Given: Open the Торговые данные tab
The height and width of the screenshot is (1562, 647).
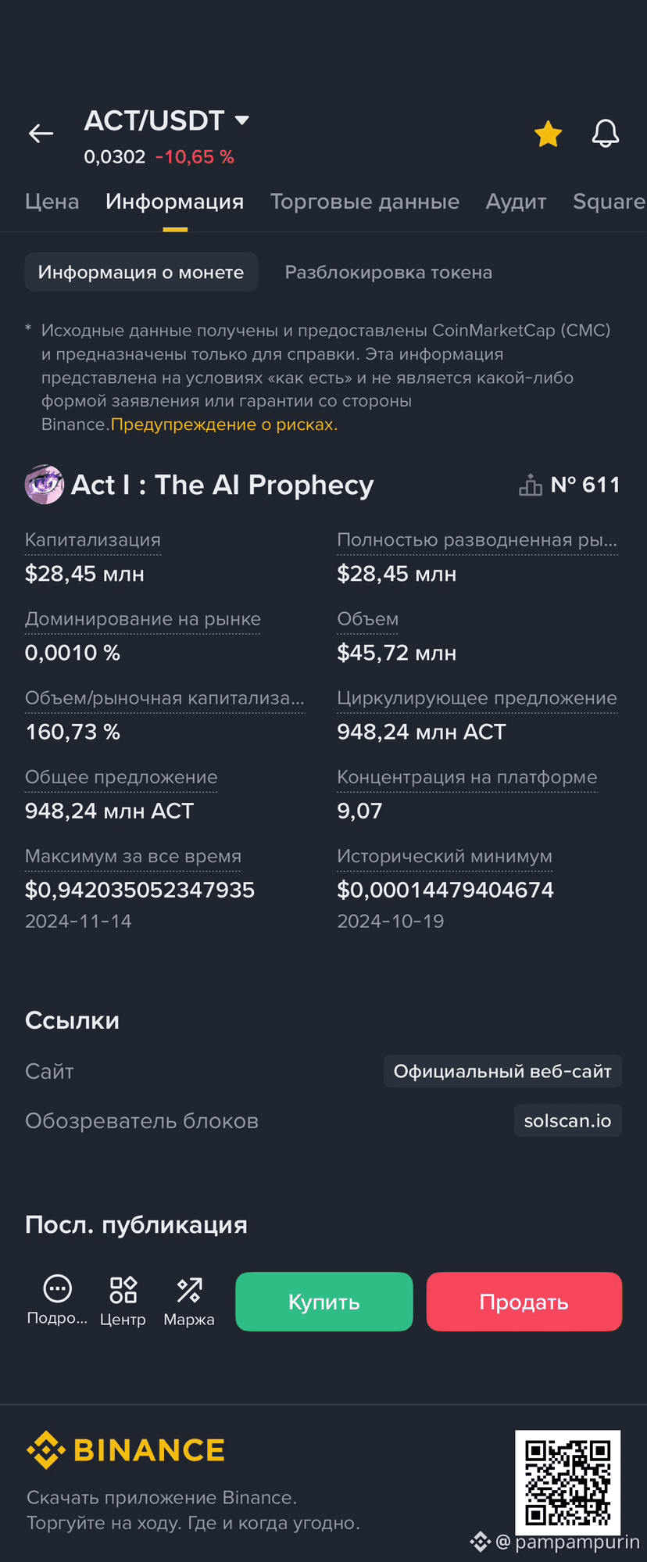Looking at the screenshot, I should tap(364, 202).
